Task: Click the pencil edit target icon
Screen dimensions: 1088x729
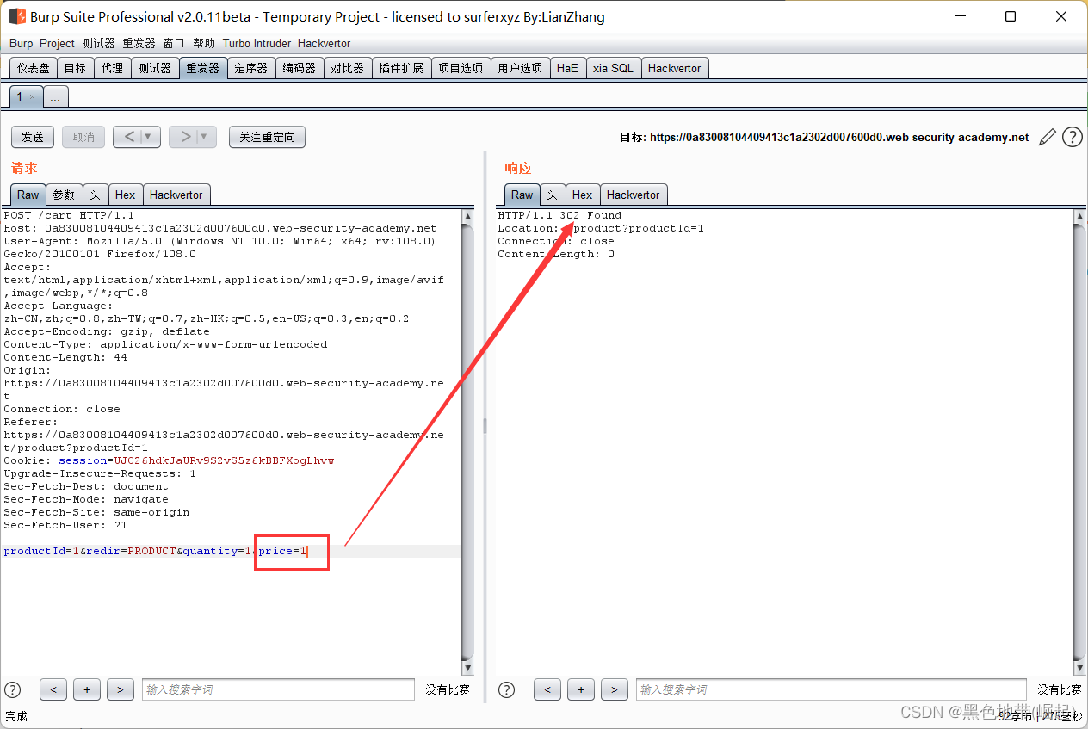Action: 1047,137
